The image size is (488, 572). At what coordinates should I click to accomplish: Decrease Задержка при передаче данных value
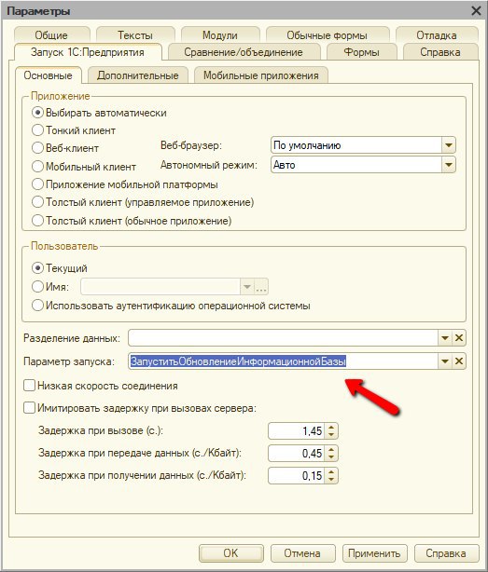(x=331, y=457)
